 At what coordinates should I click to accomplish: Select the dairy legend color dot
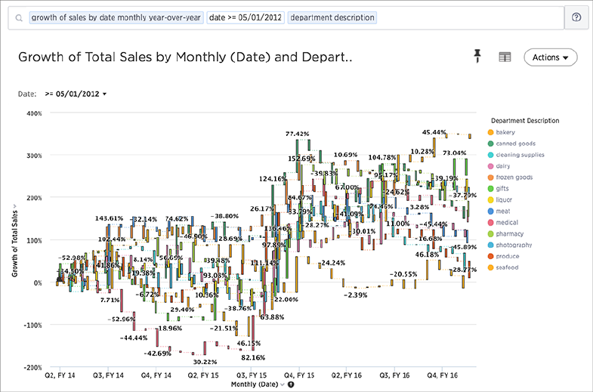point(490,166)
